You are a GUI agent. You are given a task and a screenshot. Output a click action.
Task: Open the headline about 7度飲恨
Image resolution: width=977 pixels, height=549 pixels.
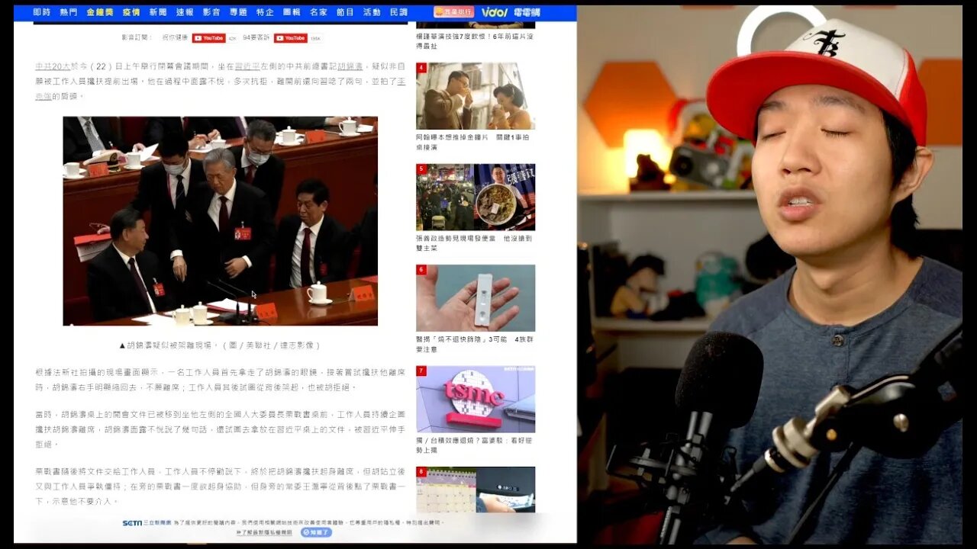click(x=474, y=40)
